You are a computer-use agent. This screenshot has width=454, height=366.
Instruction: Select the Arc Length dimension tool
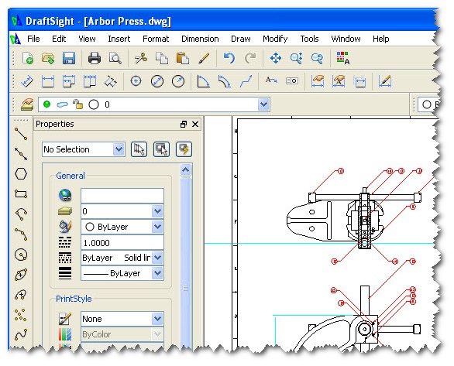(x=225, y=81)
